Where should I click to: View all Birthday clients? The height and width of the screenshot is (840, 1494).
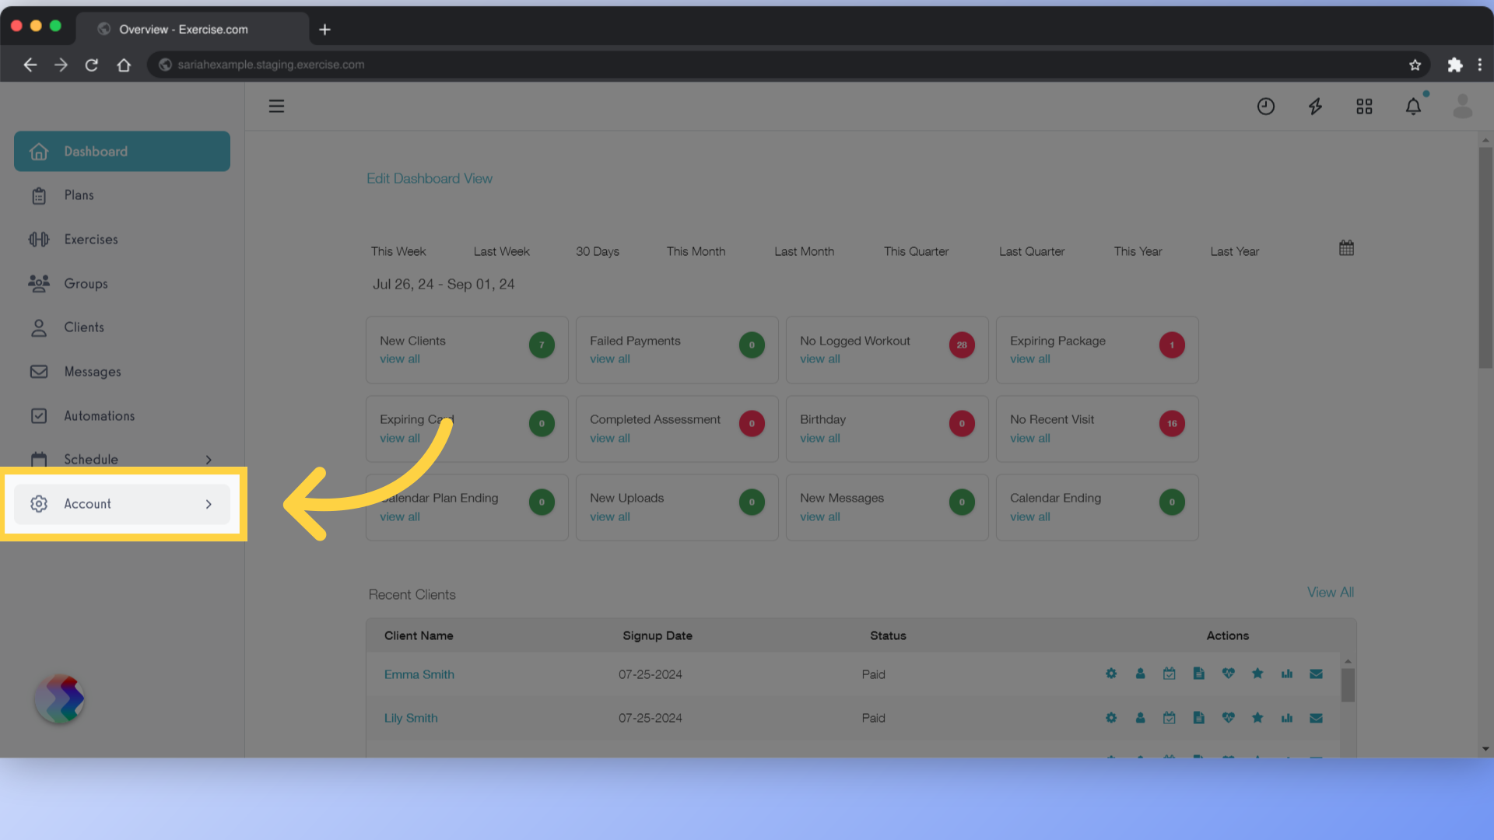click(820, 439)
